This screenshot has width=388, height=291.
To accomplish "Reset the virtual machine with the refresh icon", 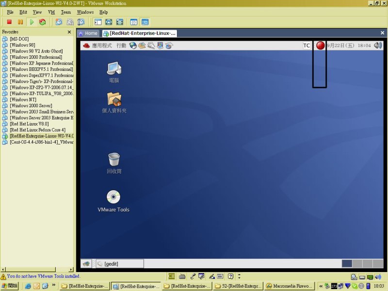I will 43,22.
